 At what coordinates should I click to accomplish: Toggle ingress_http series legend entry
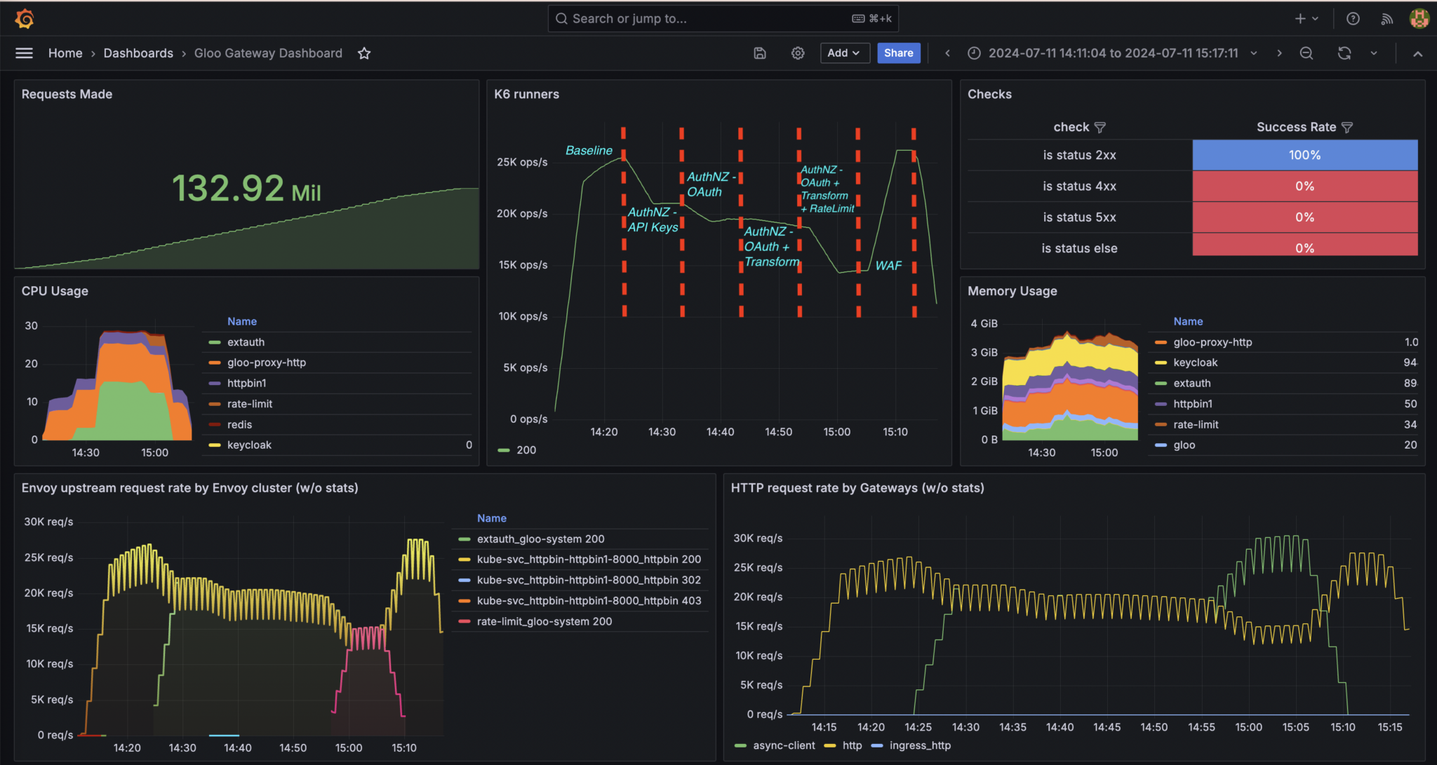(x=920, y=746)
